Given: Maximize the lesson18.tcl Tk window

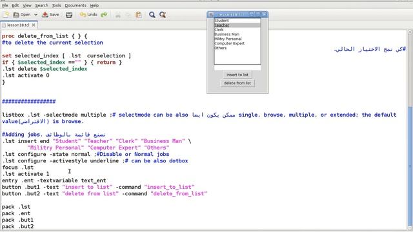Looking at the screenshot, I should tap(258, 14).
